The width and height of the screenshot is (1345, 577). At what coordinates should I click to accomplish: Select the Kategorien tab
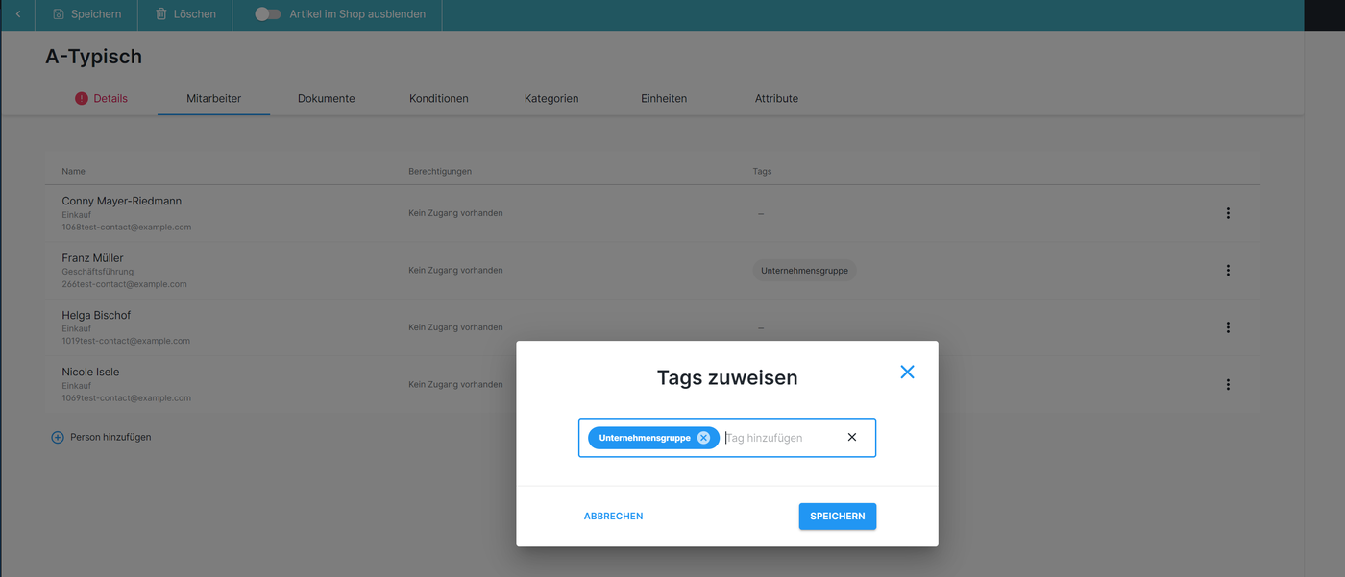coord(551,98)
